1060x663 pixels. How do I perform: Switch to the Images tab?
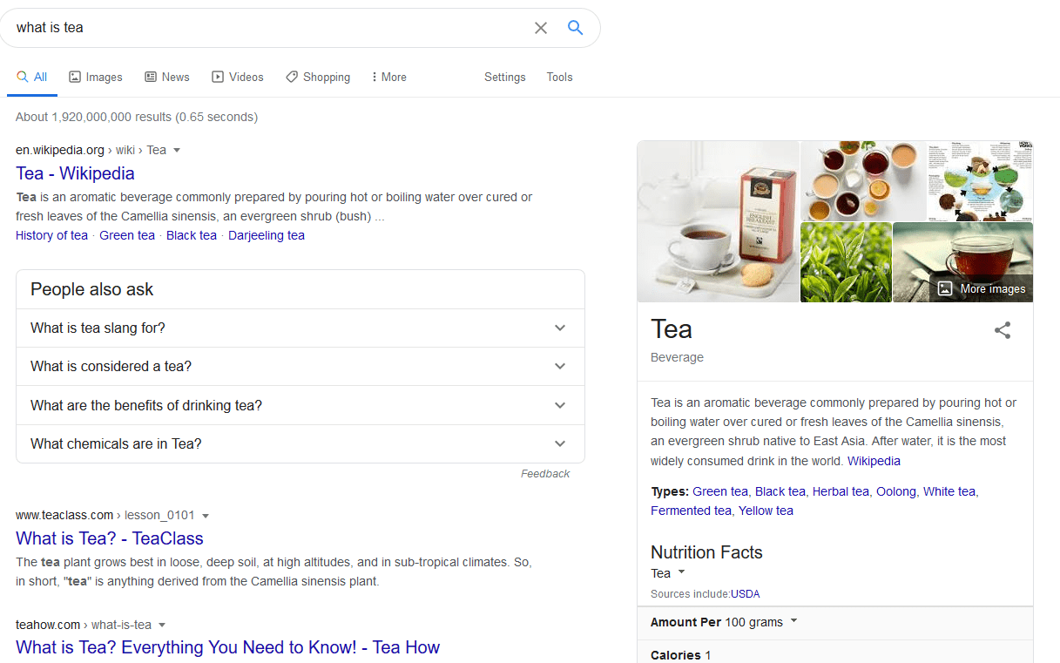click(96, 77)
